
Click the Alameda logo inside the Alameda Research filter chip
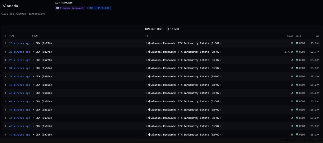tap(57, 8)
